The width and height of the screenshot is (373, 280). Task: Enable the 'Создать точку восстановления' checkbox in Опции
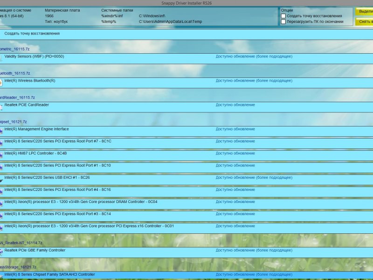coord(283,16)
